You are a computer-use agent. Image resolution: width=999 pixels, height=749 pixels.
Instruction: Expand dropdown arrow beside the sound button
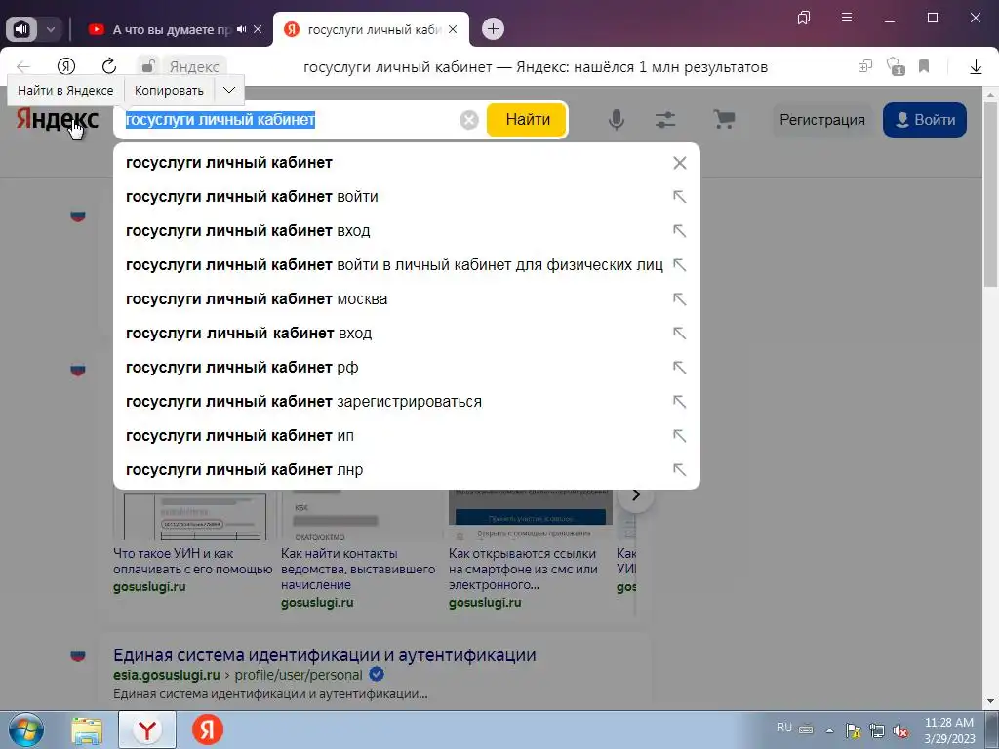51,29
